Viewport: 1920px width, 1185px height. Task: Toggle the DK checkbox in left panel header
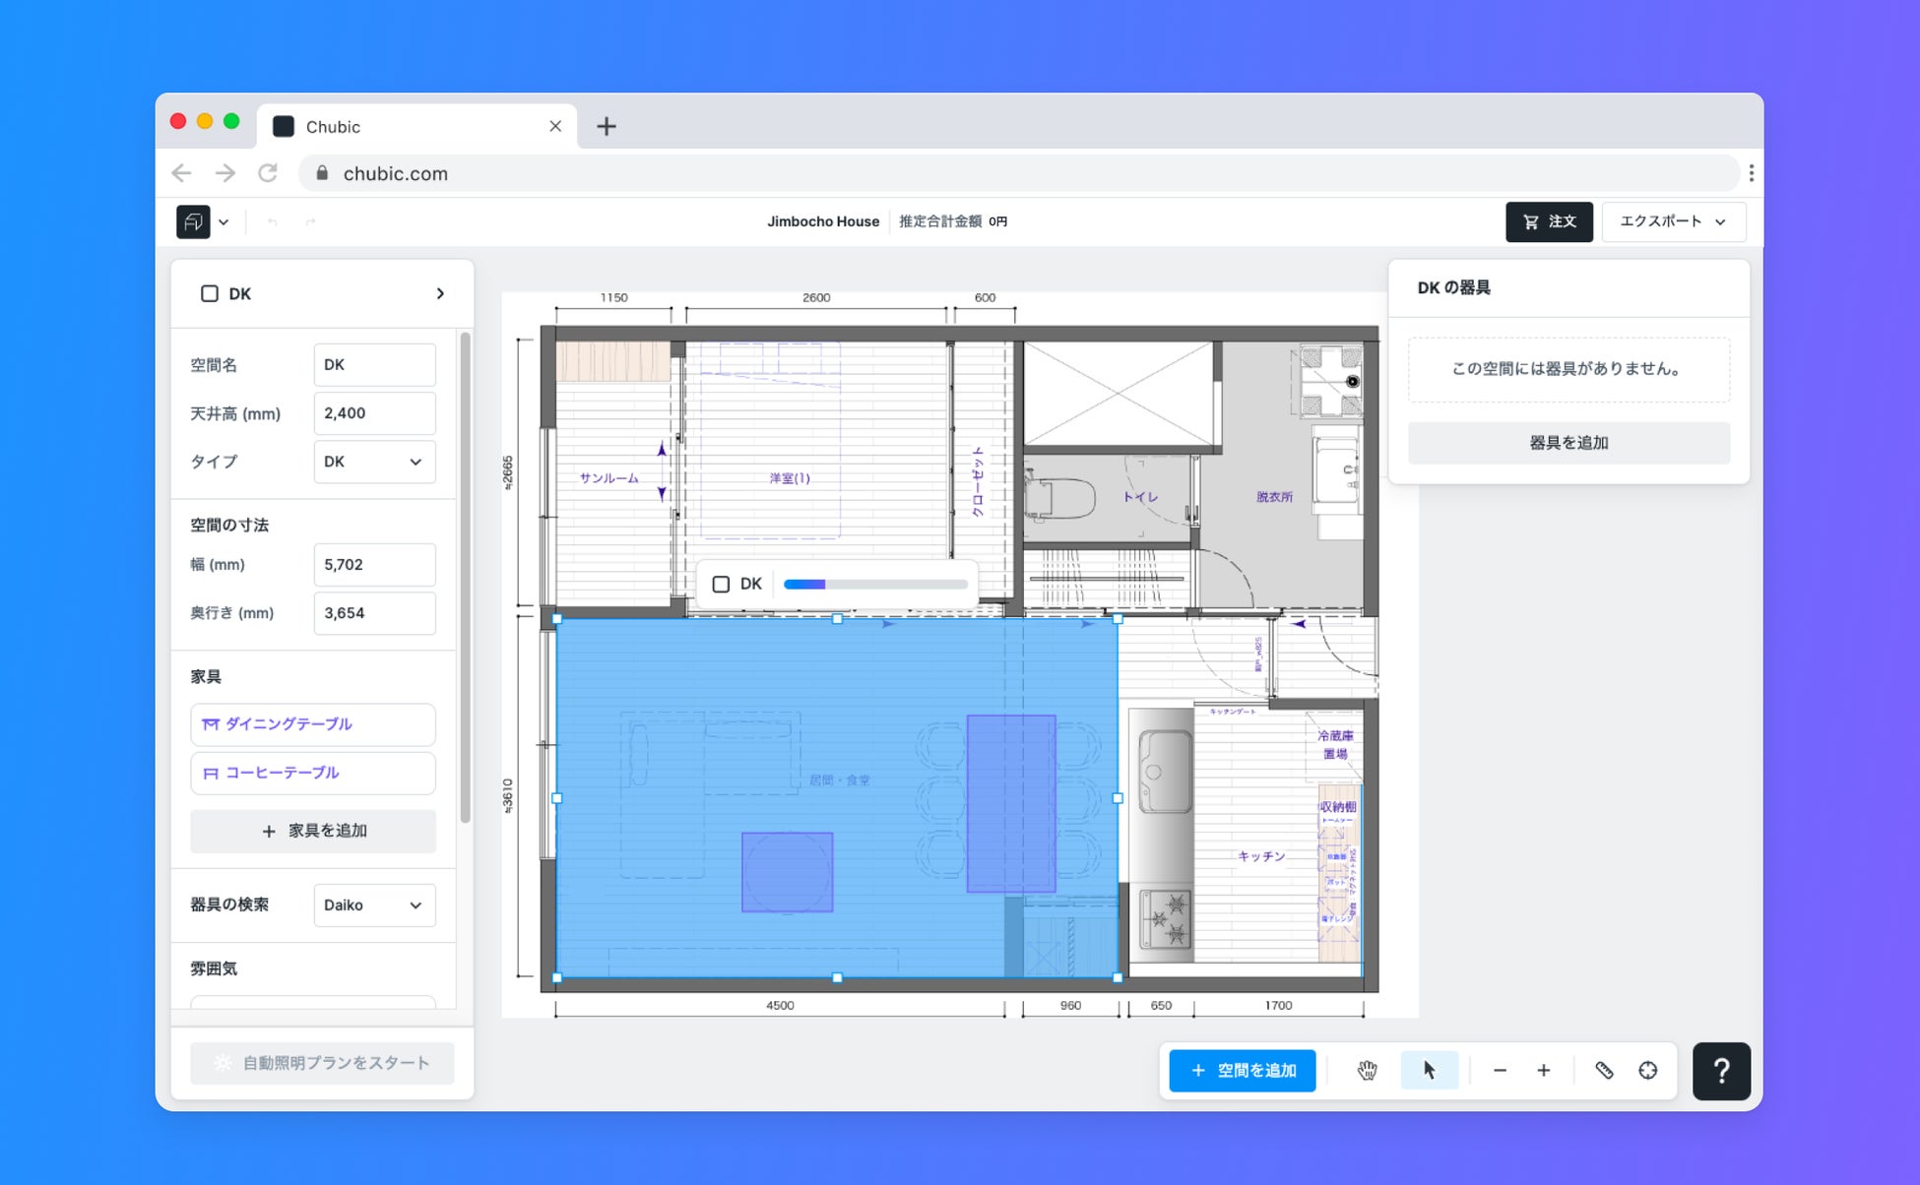point(210,293)
